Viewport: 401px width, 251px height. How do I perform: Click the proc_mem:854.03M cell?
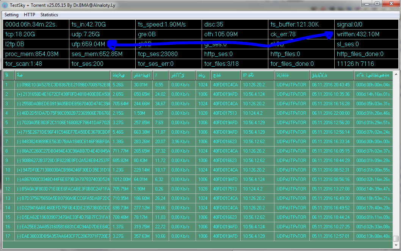(x=36, y=54)
